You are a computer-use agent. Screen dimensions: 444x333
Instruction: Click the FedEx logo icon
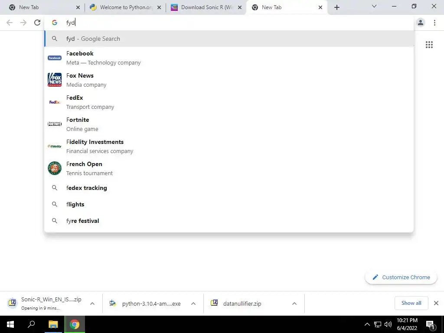click(55, 102)
